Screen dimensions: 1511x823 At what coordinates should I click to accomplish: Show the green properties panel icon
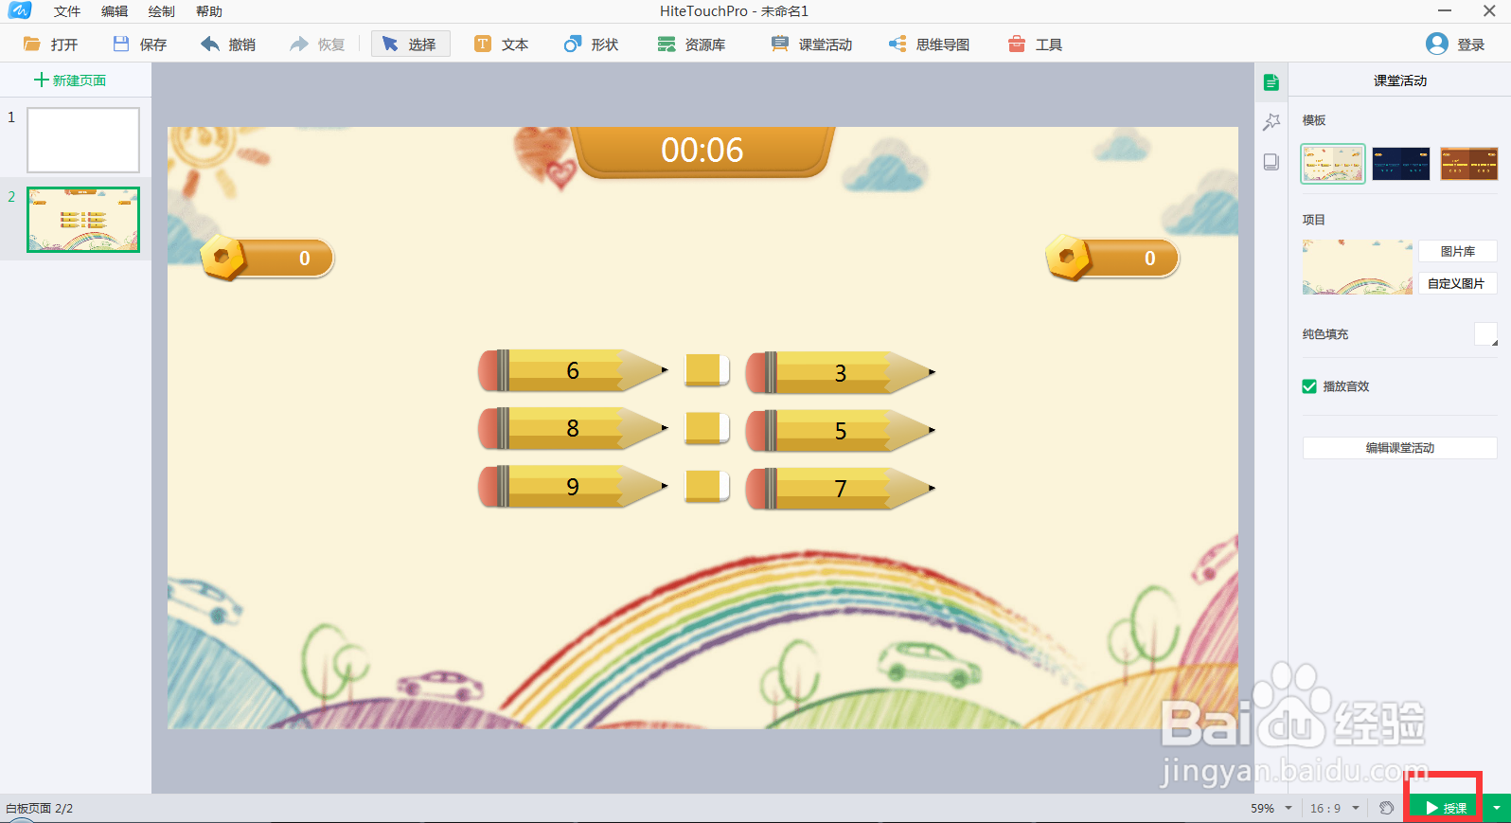pos(1271,82)
